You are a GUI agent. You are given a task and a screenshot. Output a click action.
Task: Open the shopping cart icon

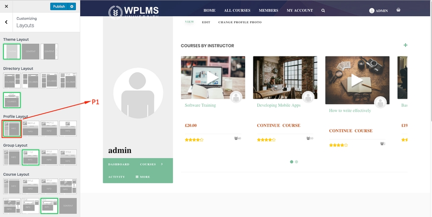click(x=398, y=10)
